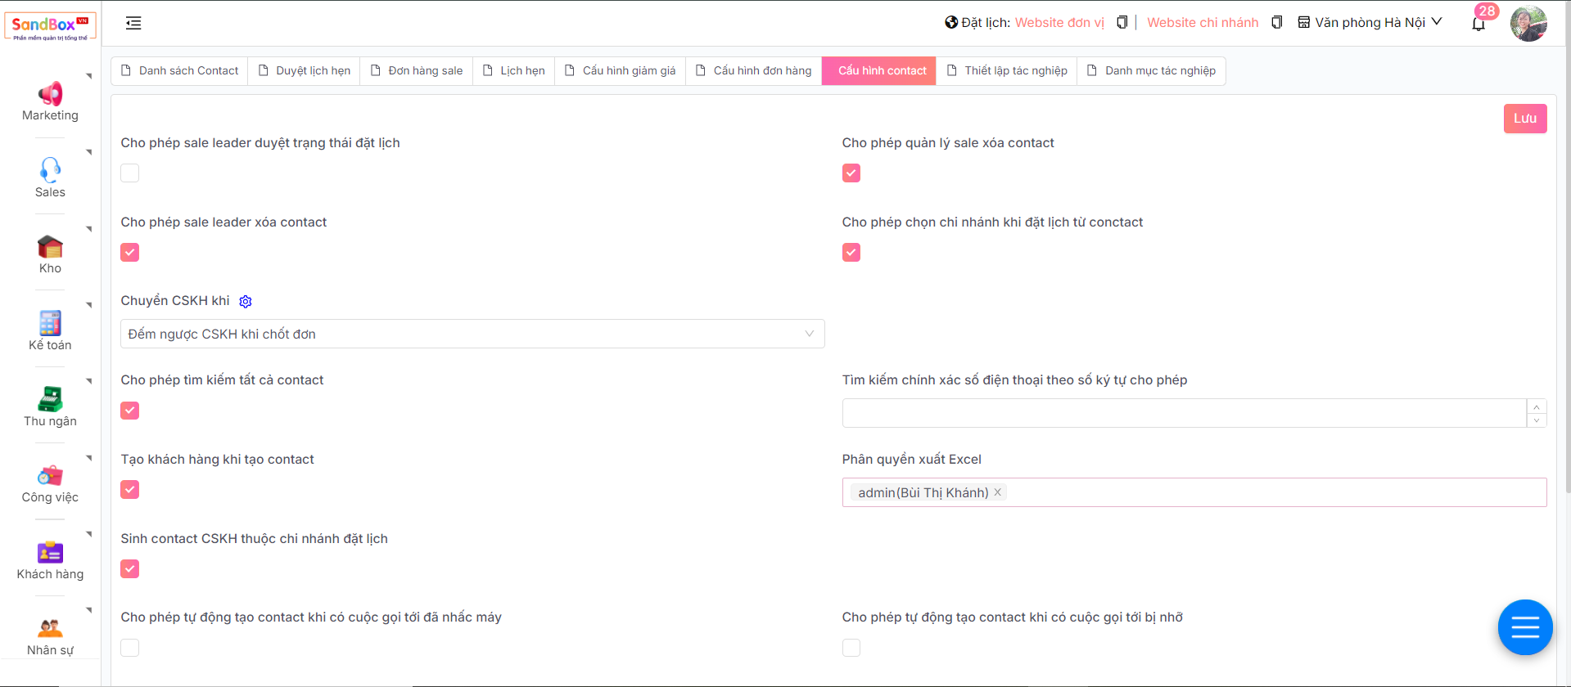The width and height of the screenshot is (1571, 687).
Task: Collapse sidebar with the menu toggle icon
Action: coord(133,23)
